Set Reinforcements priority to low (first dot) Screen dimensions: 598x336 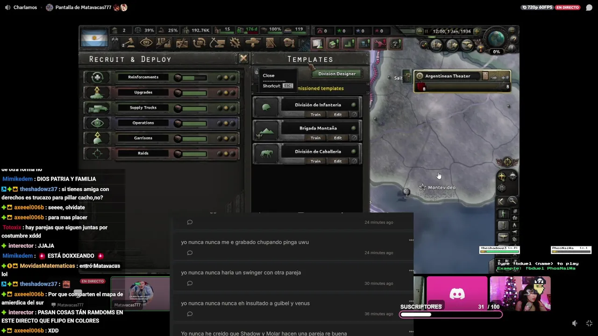tap(220, 77)
